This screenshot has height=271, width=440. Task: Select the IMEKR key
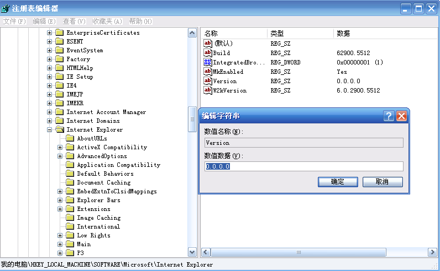click(x=75, y=103)
